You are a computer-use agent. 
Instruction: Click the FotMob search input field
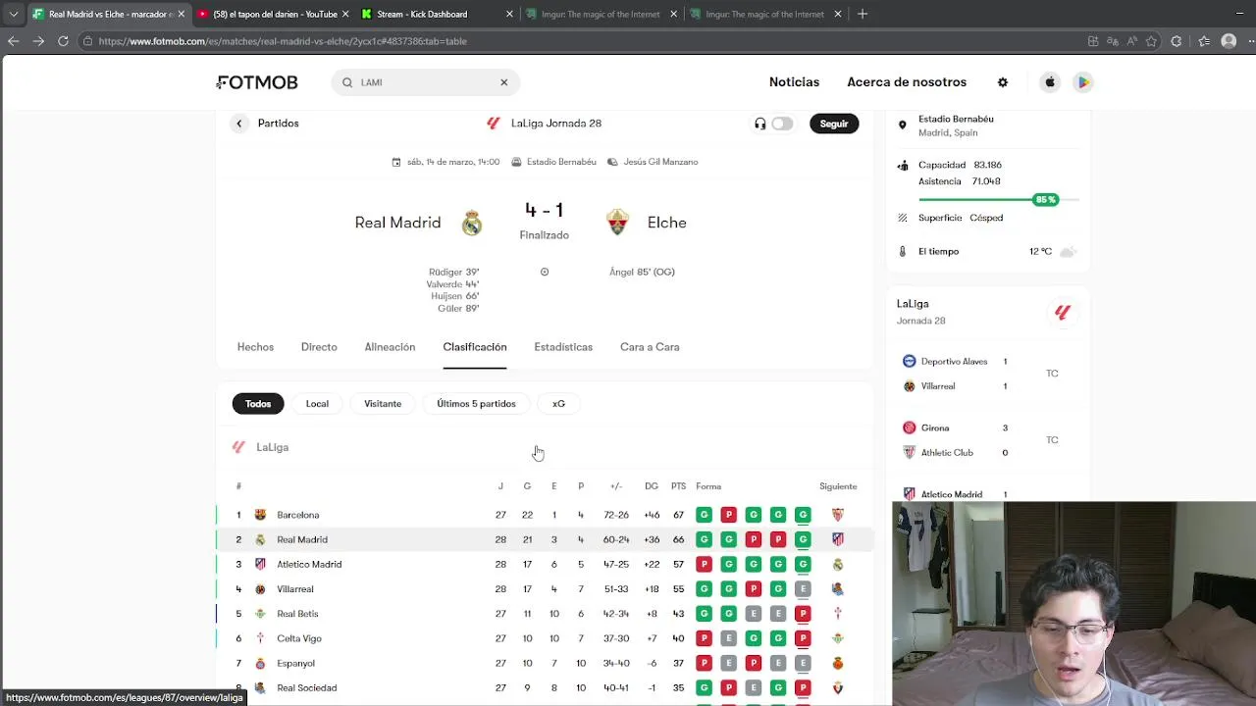click(x=425, y=82)
